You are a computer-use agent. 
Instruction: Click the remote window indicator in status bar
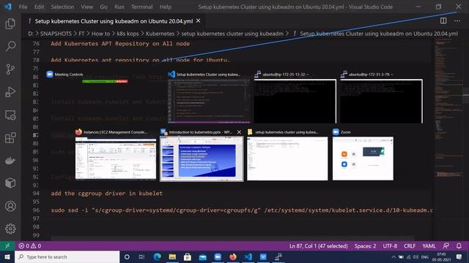click(x=7, y=246)
